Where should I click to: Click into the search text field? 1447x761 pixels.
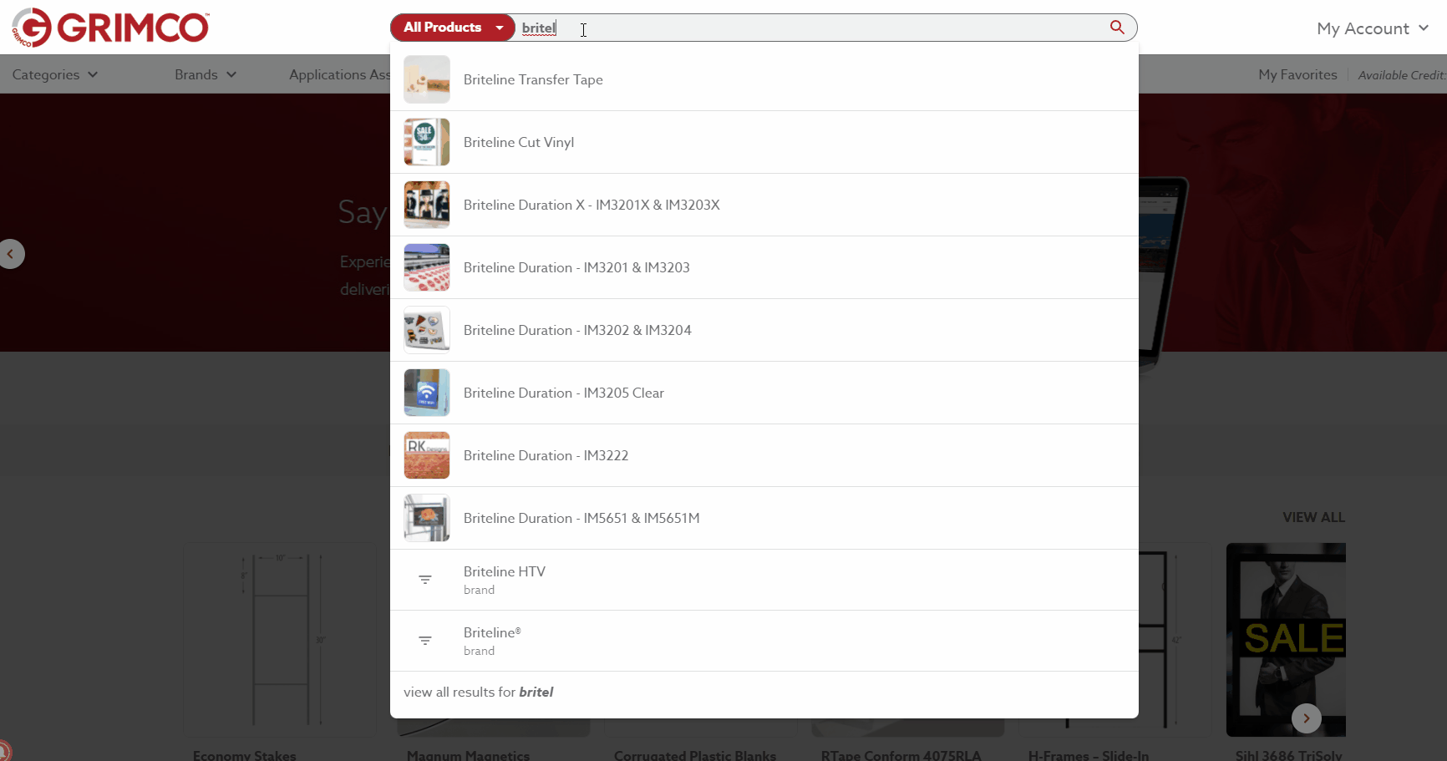819,28
